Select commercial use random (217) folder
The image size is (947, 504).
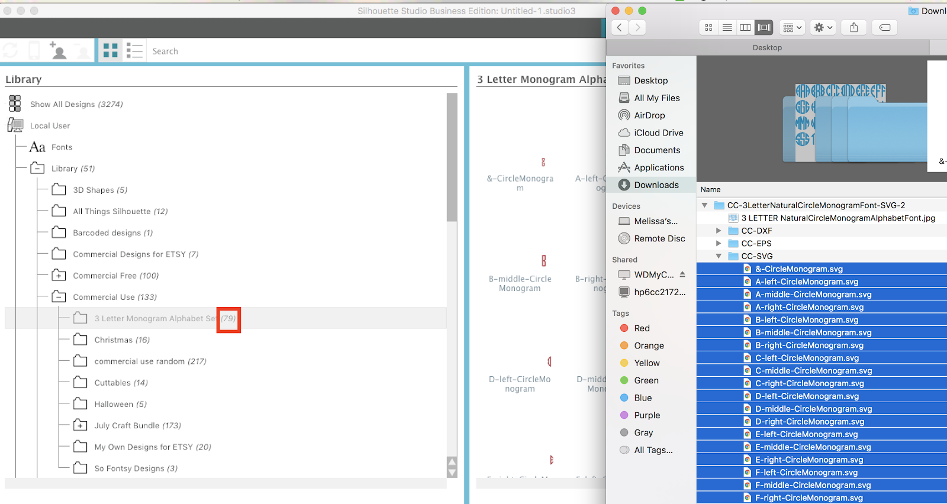click(150, 361)
